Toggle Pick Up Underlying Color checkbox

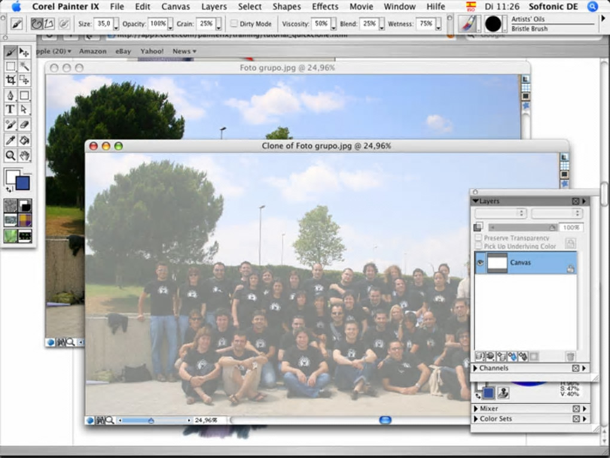pyautogui.click(x=478, y=246)
